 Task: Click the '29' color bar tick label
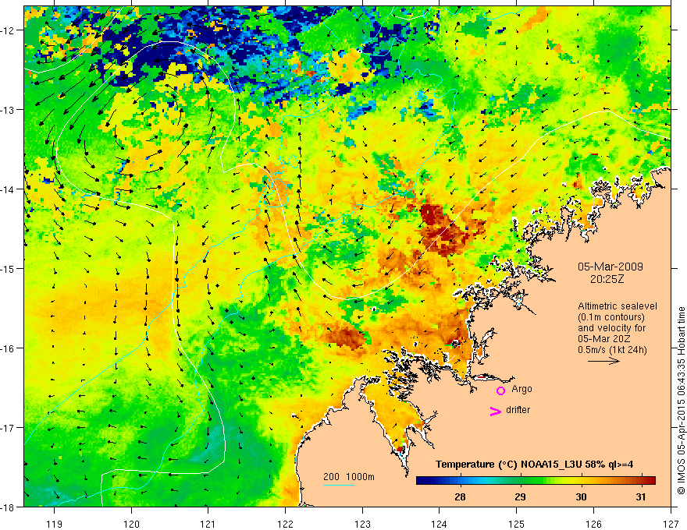[x=520, y=496]
